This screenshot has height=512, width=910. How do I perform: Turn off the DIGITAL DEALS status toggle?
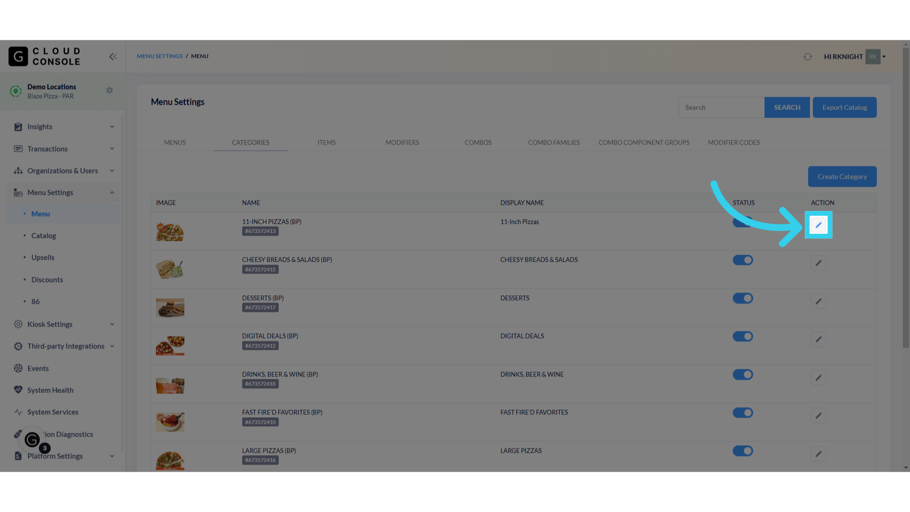[743, 336]
